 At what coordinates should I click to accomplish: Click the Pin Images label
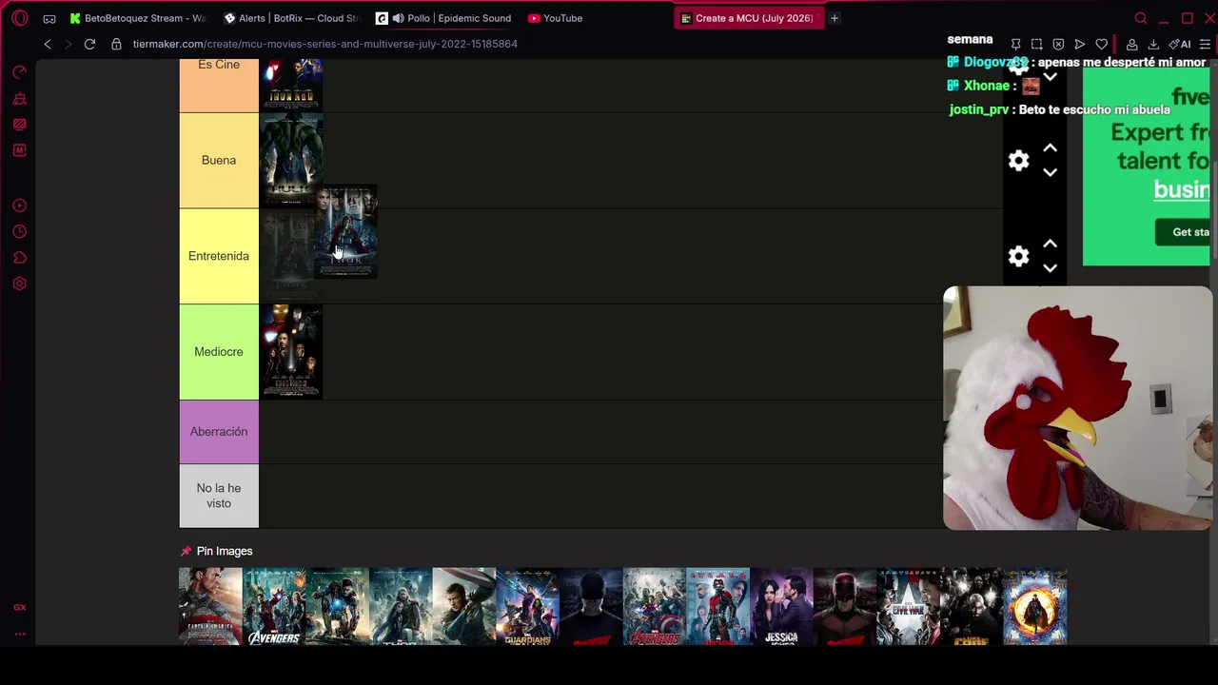[x=225, y=551]
